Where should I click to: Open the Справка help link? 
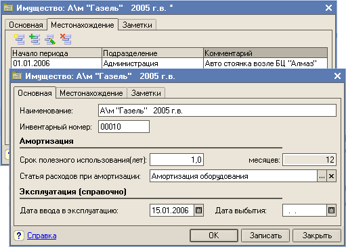[x=42, y=236]
